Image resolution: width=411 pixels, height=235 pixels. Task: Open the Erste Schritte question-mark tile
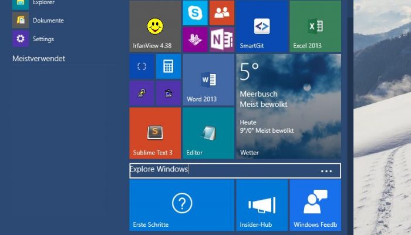[x=181, y=205]
